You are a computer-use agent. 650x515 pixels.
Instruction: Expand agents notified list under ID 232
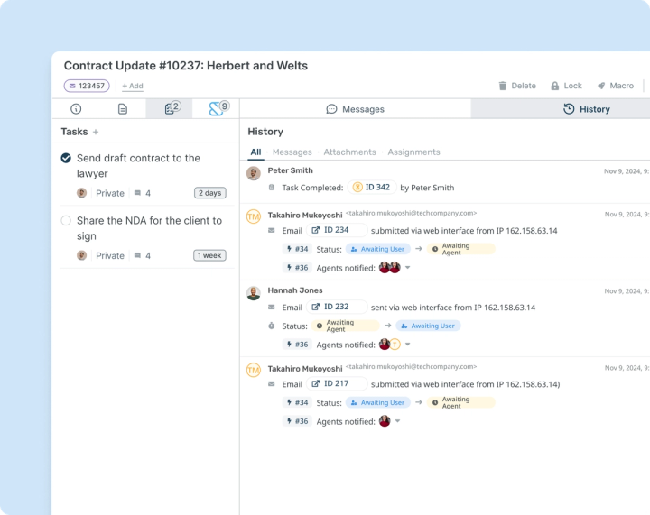point(408,345)
